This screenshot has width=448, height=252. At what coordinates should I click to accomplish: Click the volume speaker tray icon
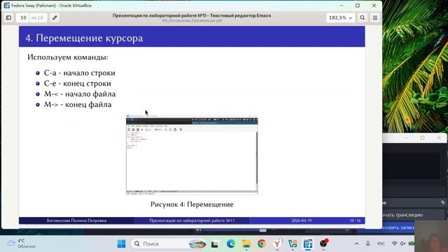pos(403,244)
